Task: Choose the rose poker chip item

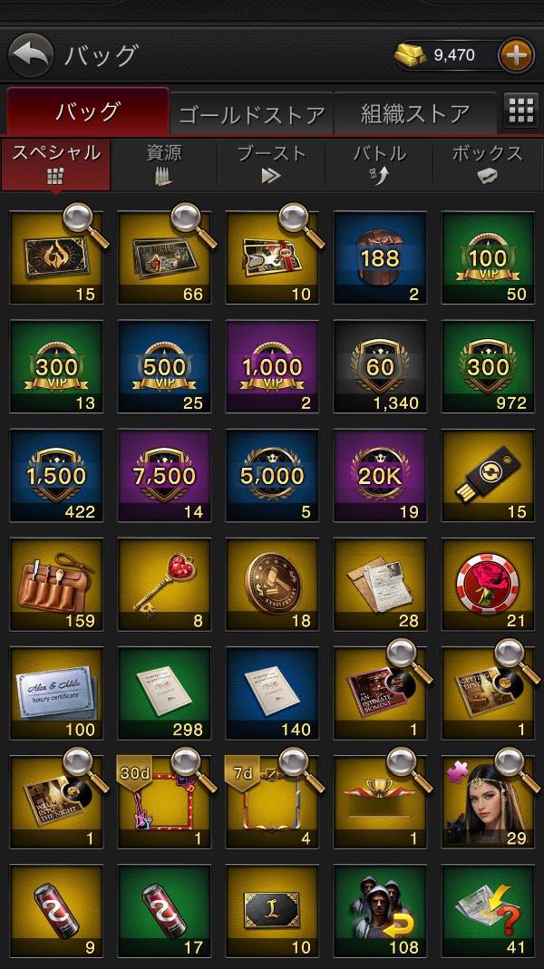Action: tap(488, 585)
